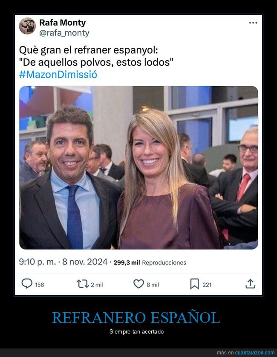
Task: Click the @rafa_monty handle
Action: pyautogui.click(x=64, y=33)
